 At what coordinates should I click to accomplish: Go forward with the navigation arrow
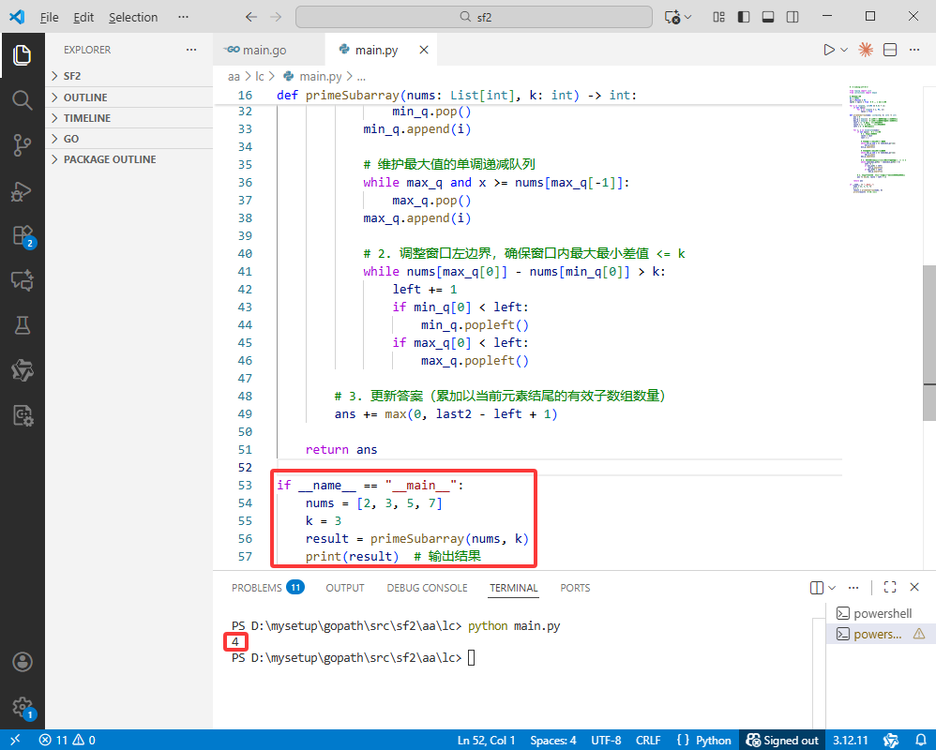(276, 17)
